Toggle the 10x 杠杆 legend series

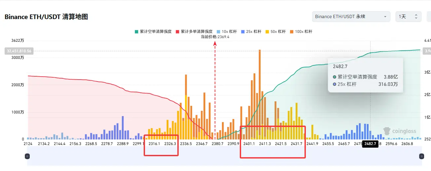click(227, 32)
